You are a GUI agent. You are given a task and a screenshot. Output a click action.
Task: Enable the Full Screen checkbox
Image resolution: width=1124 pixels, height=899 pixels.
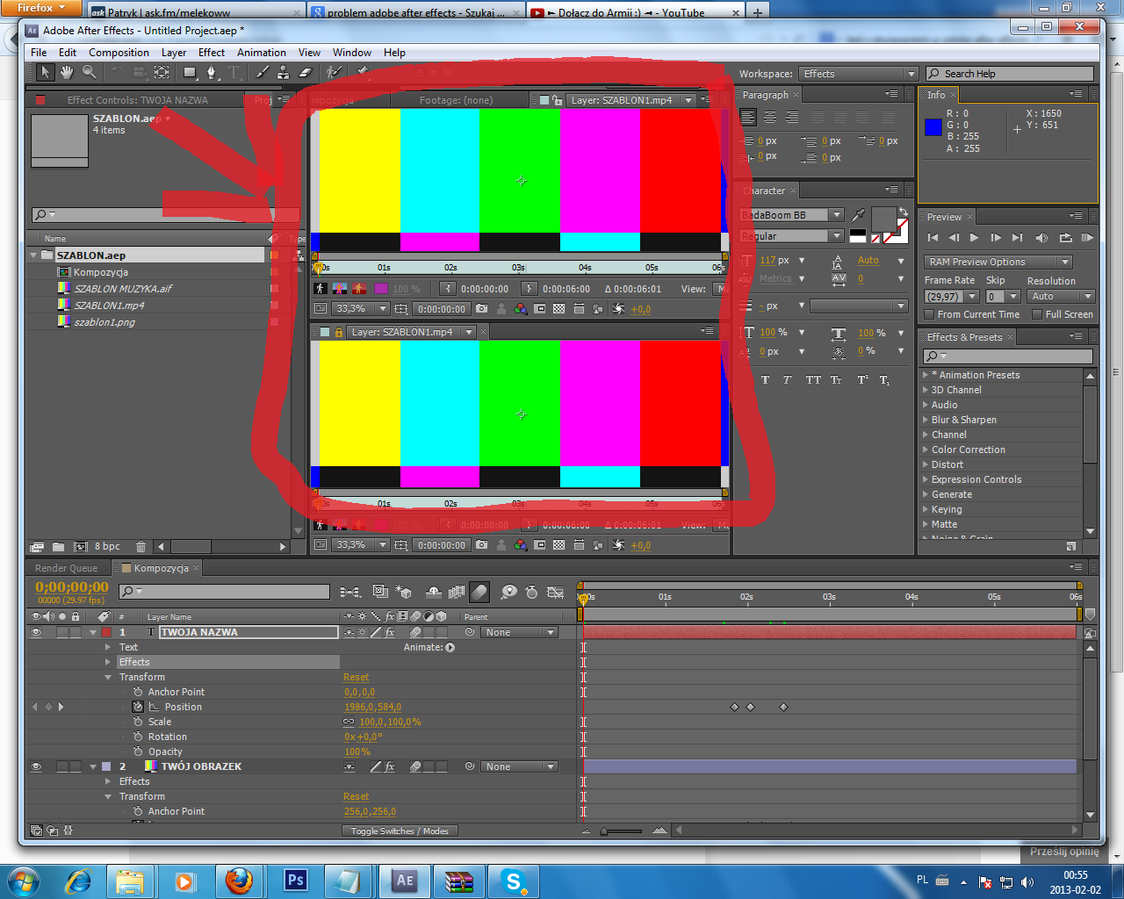pyautogui.click(x=1037, y=314)
